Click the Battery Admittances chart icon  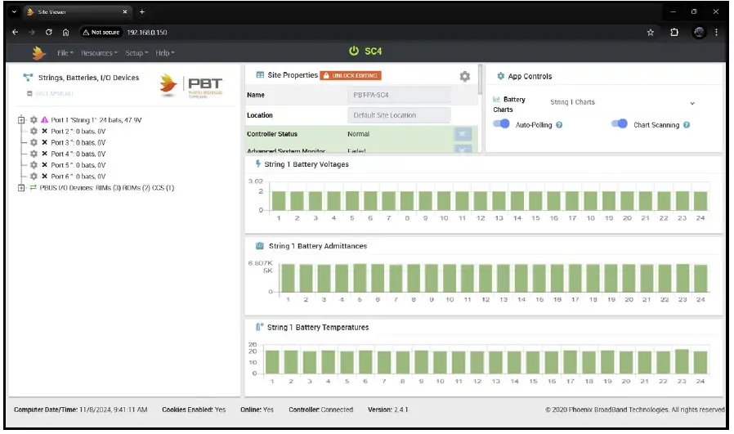tap(260, 246)
